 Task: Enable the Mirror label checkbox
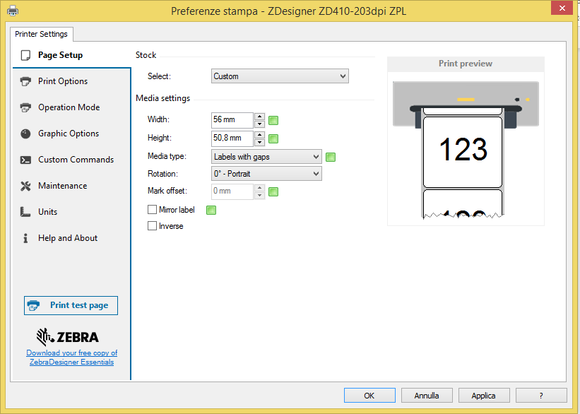(152, 210)
